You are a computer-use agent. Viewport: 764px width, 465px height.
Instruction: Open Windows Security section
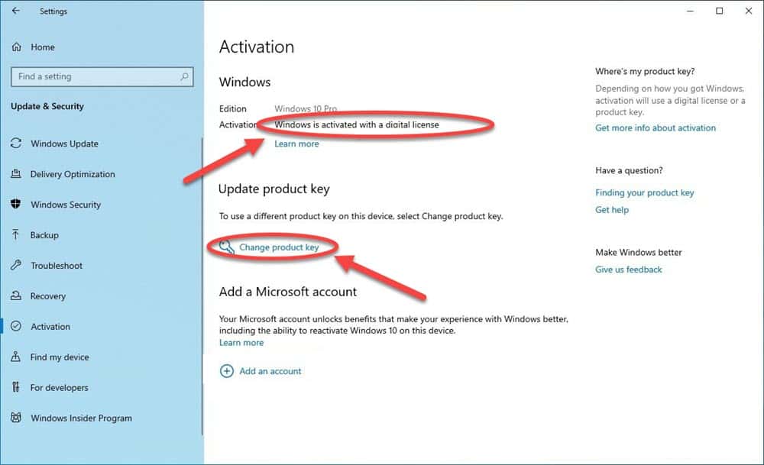pos(66,205)
